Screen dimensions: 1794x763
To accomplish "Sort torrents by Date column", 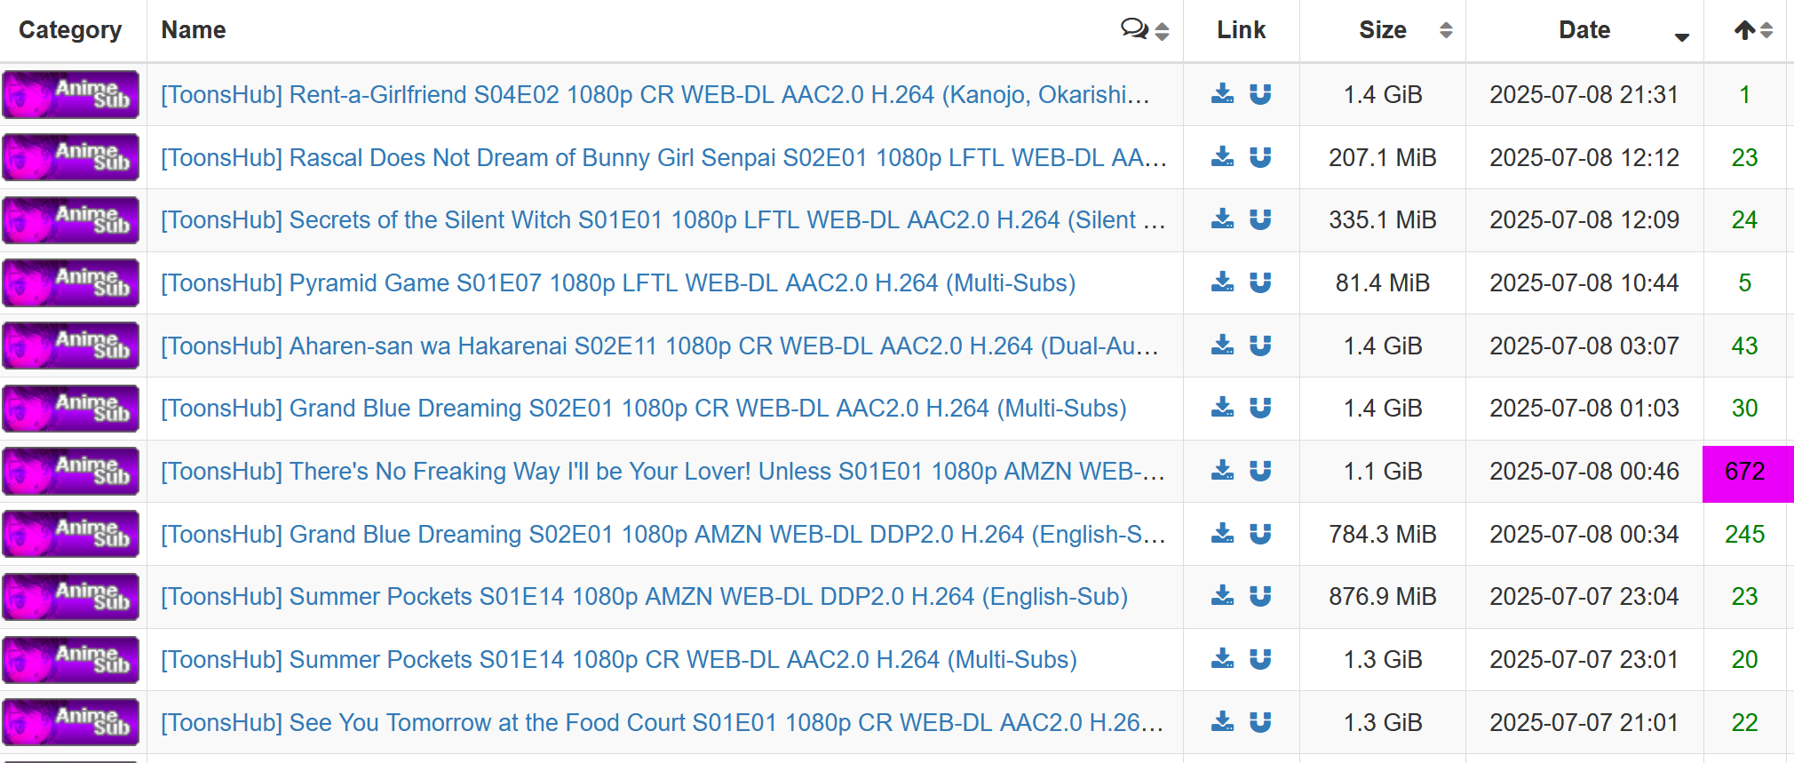I will [x=1584, y=30].
